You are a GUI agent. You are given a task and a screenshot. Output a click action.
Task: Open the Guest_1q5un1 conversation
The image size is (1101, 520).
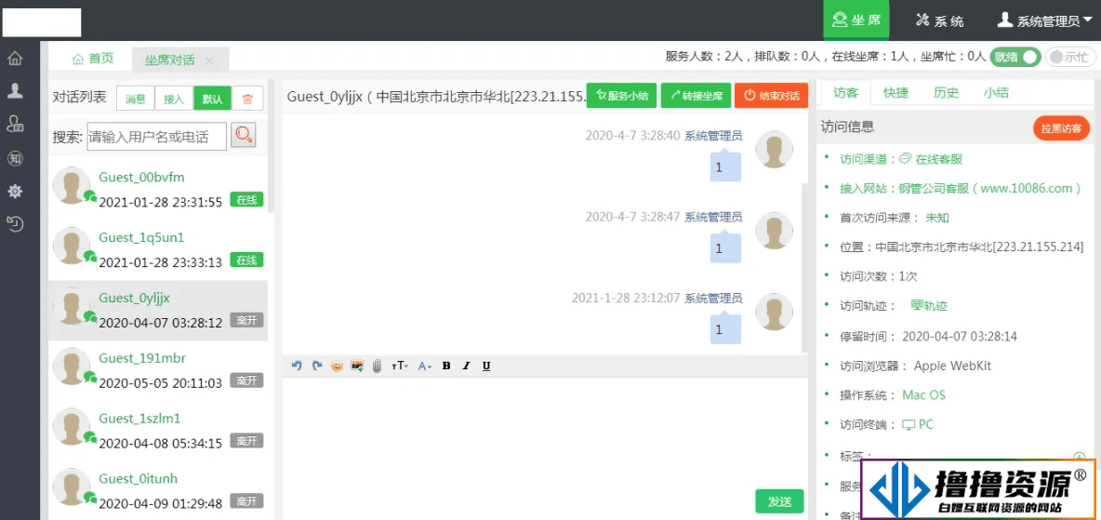point(158,249)
